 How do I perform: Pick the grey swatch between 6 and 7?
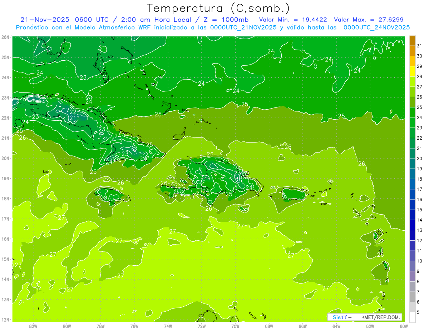412,297
